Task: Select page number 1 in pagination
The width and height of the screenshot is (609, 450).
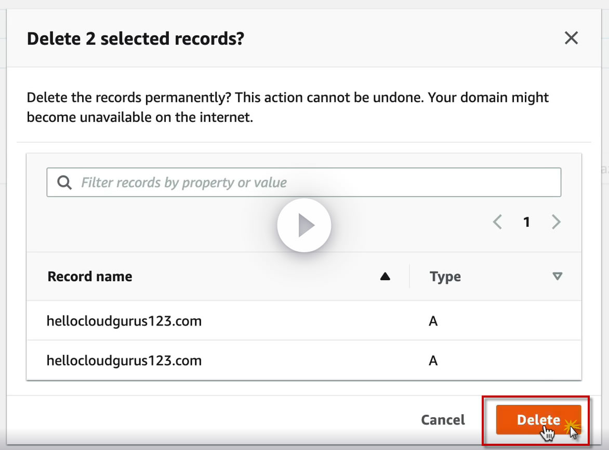Action: (526, 223)
